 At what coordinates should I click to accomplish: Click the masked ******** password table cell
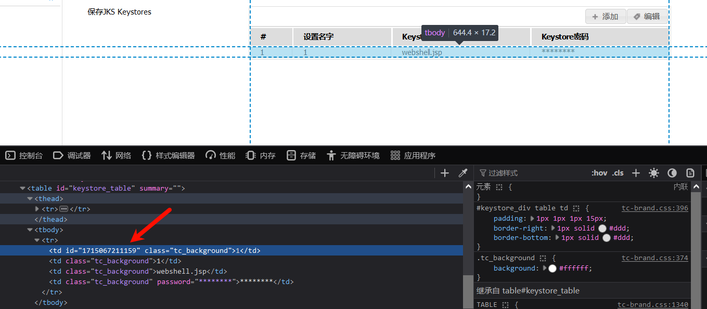click(600, 52)
